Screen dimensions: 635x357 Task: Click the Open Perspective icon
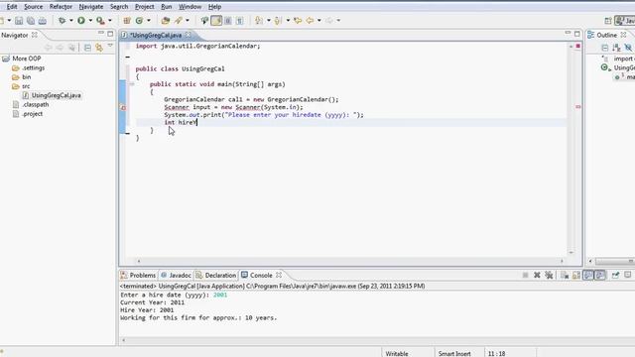607,21
